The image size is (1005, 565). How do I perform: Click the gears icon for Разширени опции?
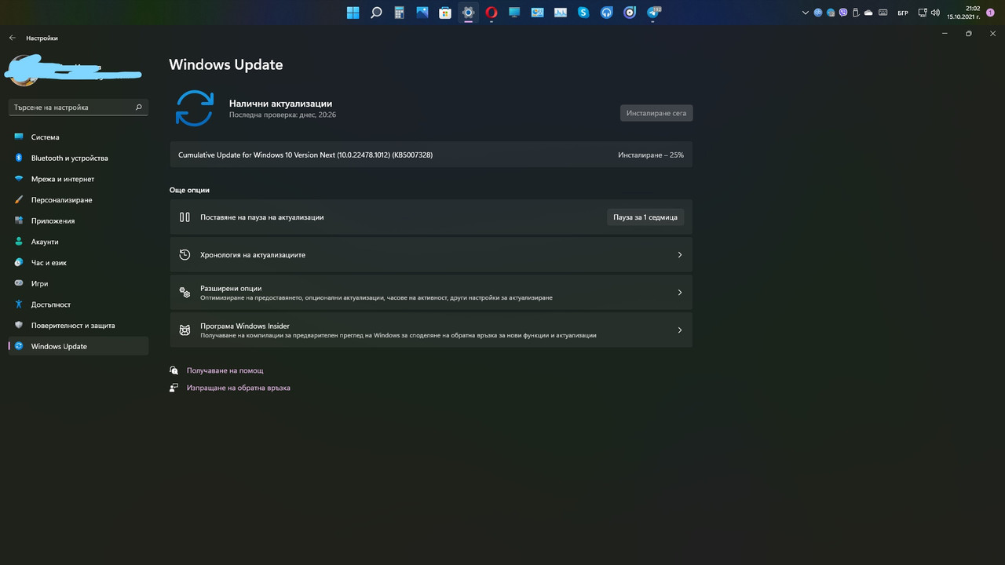coord(185,293)
